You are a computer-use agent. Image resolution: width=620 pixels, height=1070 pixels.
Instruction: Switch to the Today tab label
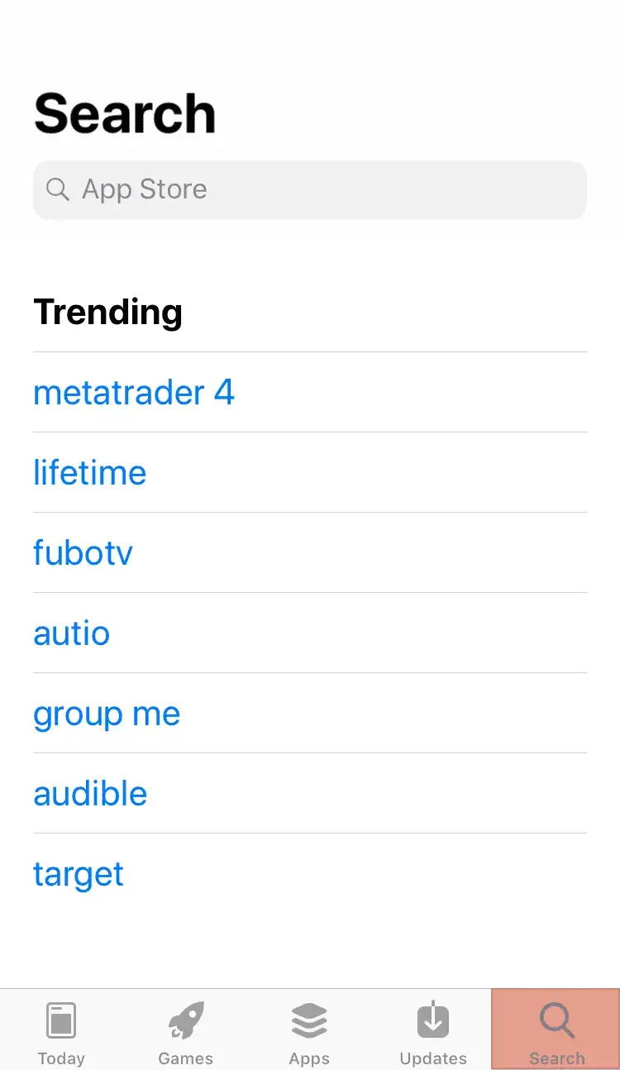61,1058
